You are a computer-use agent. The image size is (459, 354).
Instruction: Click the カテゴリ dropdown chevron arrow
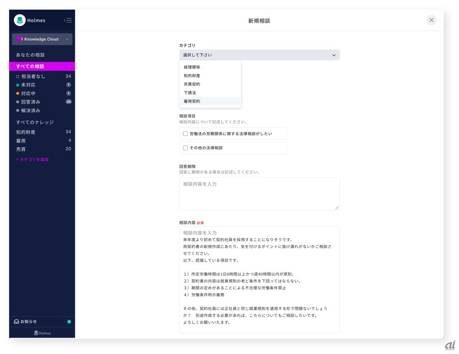[x=334, y=55]
